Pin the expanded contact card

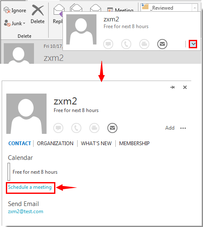172,87
